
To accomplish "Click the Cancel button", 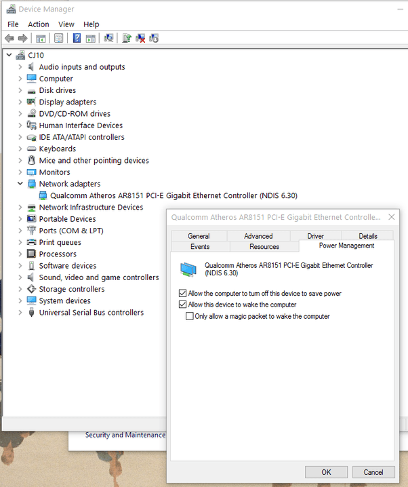I will (x=373, y=472).
